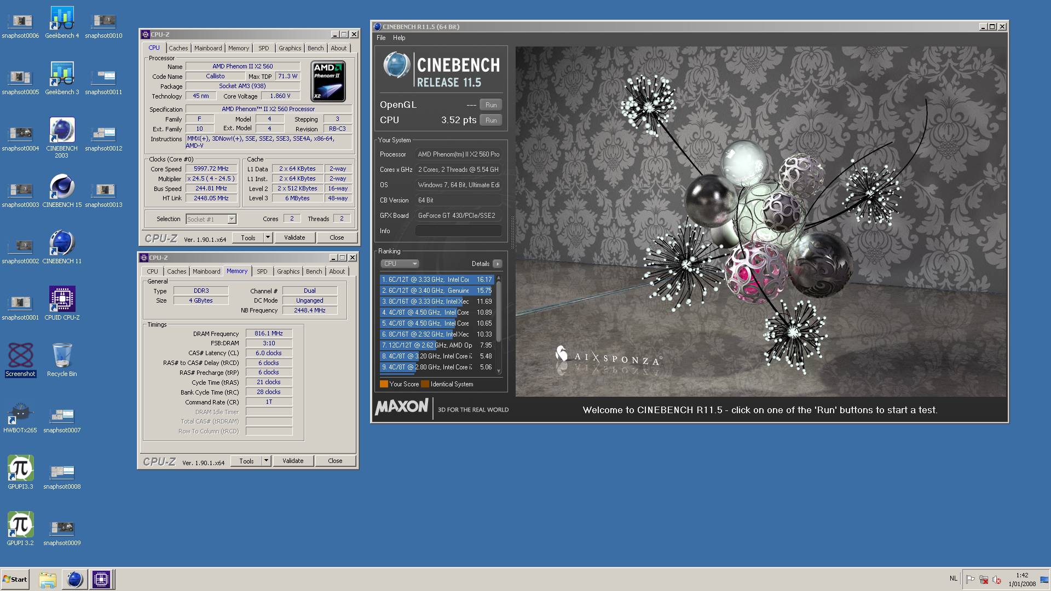This screenshot has height=591, width=1051.
Task: Run the OpenGL benchmark
Action: [x=491, y=105]
